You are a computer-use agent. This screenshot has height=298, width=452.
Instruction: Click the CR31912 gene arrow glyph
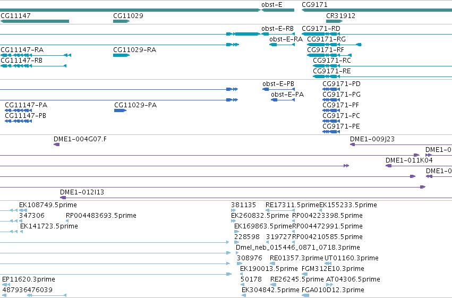(x=335, y=21)
